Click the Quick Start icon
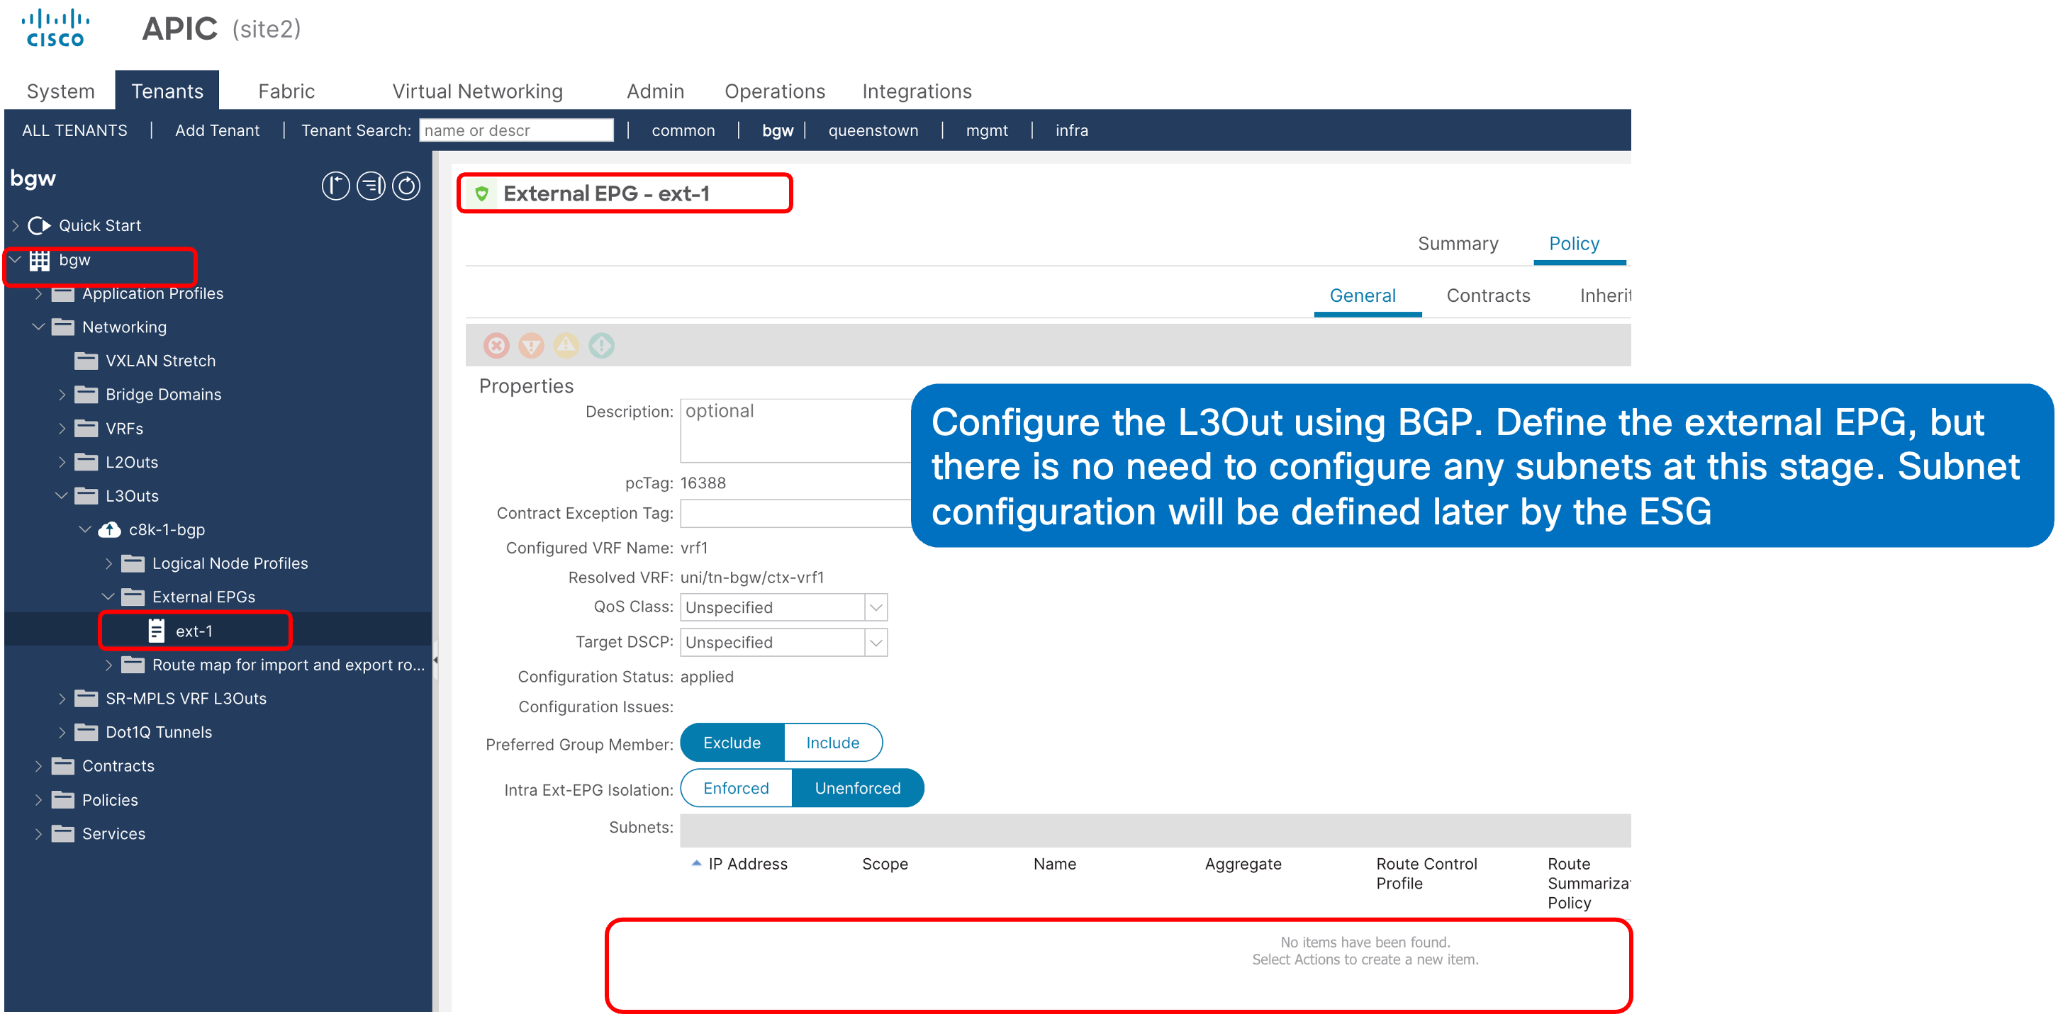 coord(39,226)
